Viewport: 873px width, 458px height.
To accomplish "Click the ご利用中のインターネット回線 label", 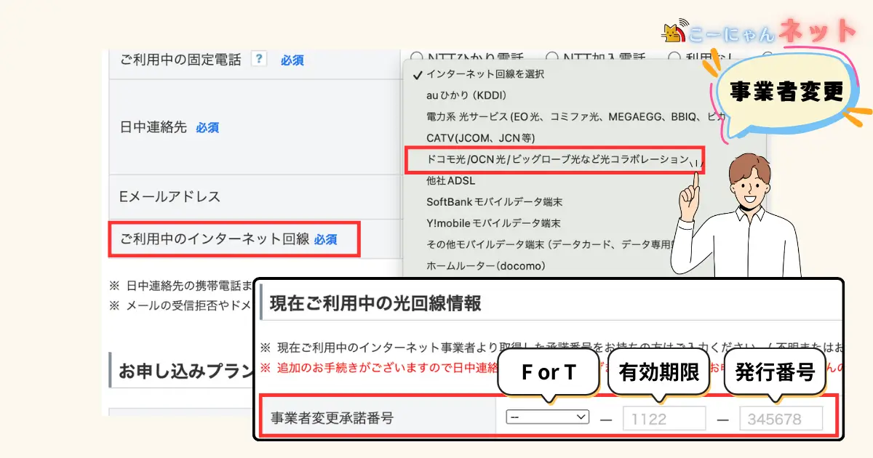I will pyautogui.click(x=215, y=239).
